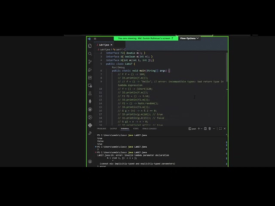Click 'cannot mix implicitly-typed' terminal message

(137, 164)
